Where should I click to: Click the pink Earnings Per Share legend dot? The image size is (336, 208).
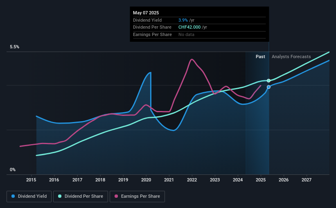(x=116, y=196)
